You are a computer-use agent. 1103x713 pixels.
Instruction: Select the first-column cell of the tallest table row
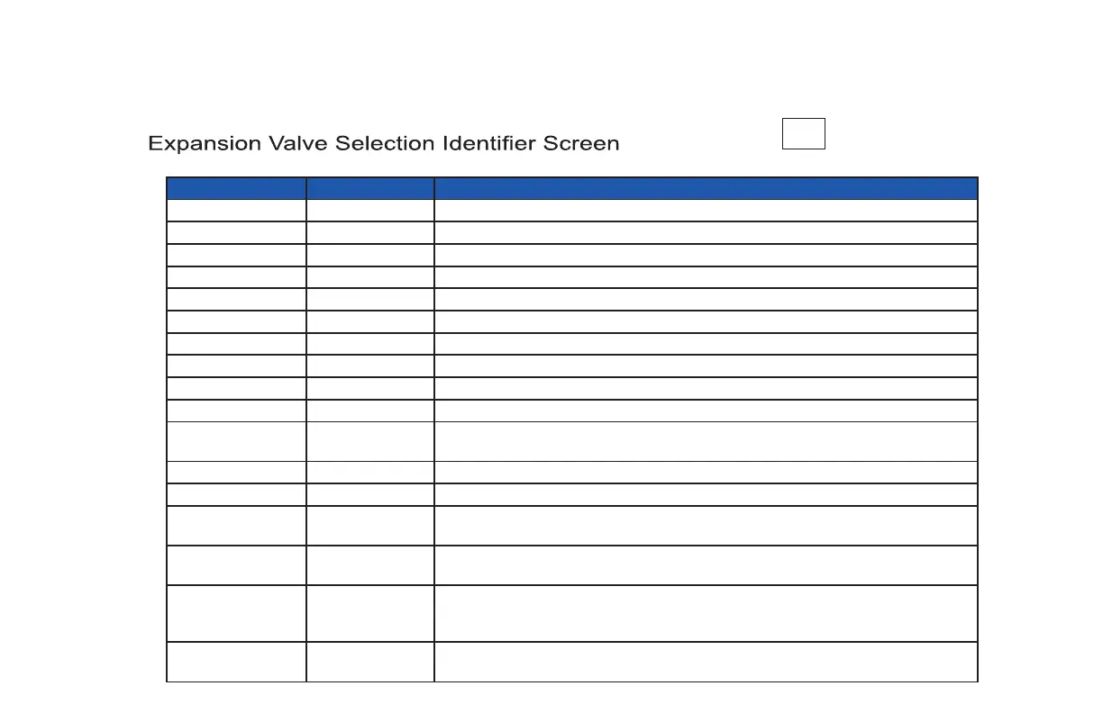pos(236,613)
